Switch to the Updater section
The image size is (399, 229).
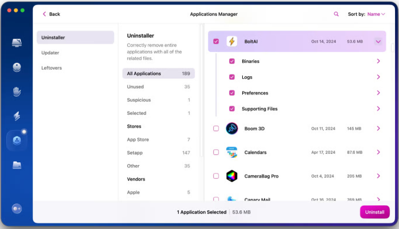50,53
